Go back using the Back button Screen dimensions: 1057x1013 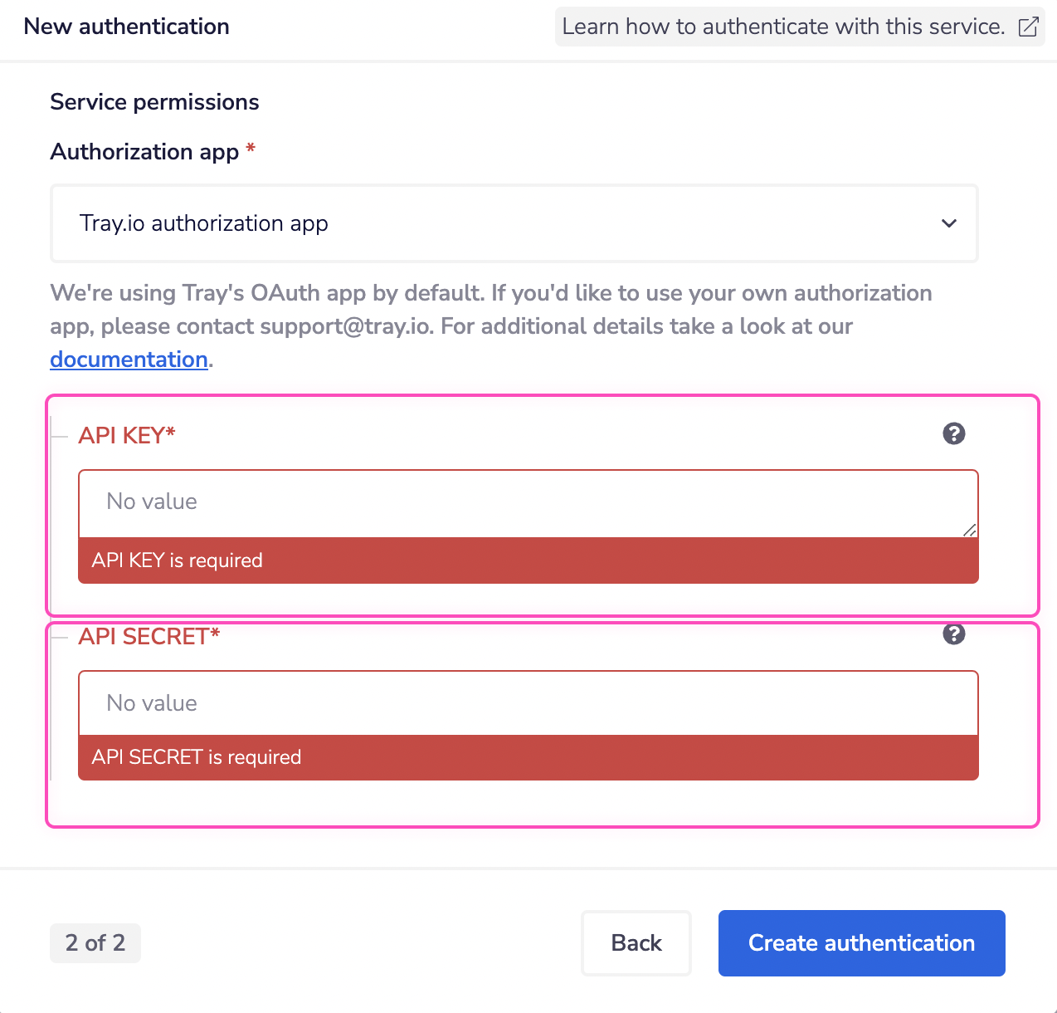point(636,942)
